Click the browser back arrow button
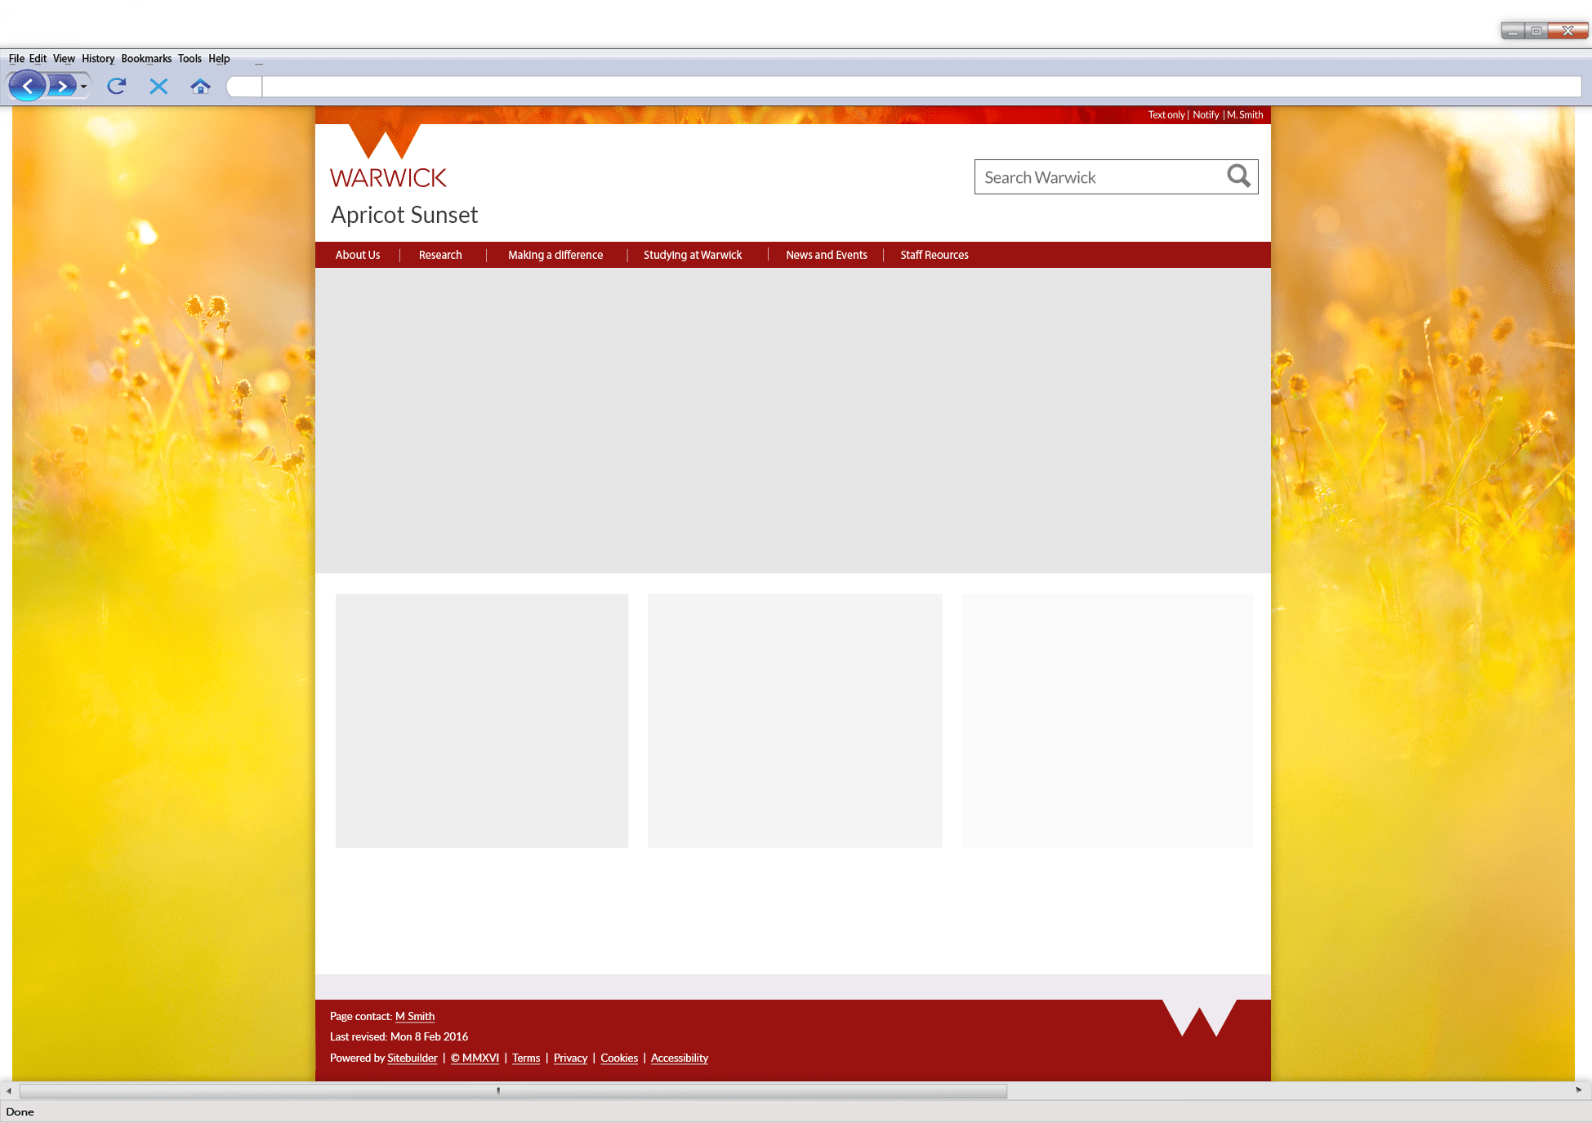Viewport: 1592px width, 1123px height. tap(27, 86)
